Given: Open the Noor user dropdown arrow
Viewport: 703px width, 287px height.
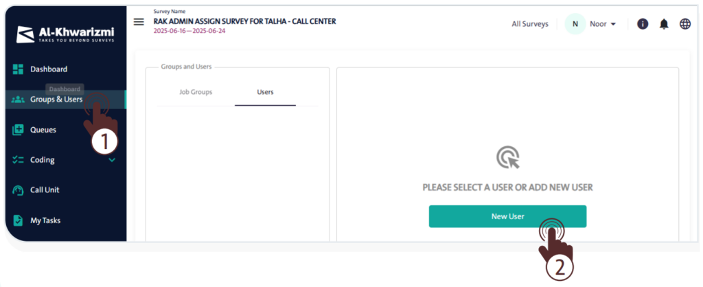Looking at the screenshot, I should pyautogui.click(x=613, y=24).
